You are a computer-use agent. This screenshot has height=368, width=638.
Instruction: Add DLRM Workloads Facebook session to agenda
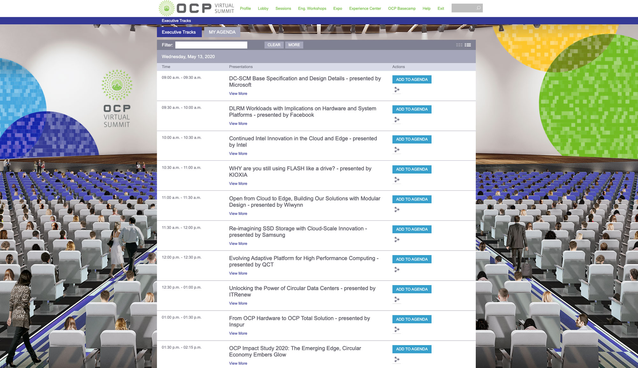point(412,109)
